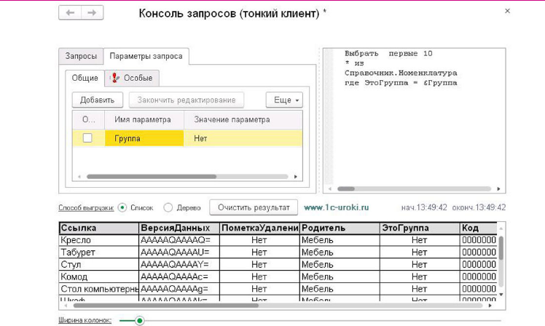The width and height of the screenshot is (545, 326).
Task: Toggle checkbox in the Группа parameter row
Action: 87,138
